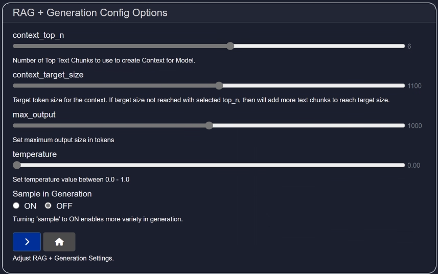
Task: Click the RAG + Generation Config Options header
Action: [90, 12]
